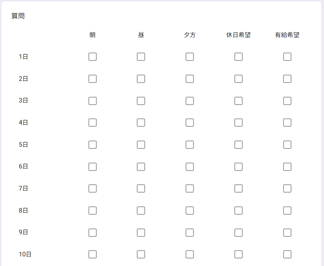
Task: Select 休日希望 checkbox for 9日
Action: (239, 233)
